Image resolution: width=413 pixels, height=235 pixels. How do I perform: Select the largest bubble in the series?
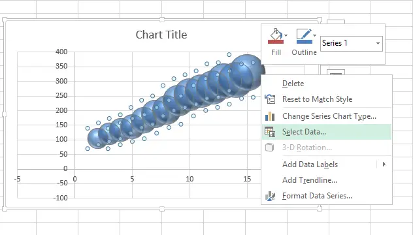point(246,72)
